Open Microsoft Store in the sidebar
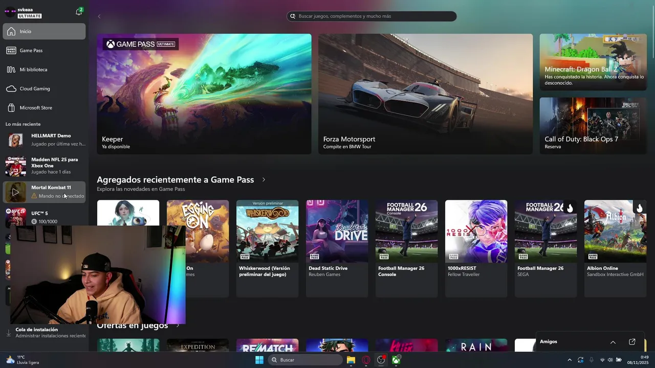 point(44,108)
